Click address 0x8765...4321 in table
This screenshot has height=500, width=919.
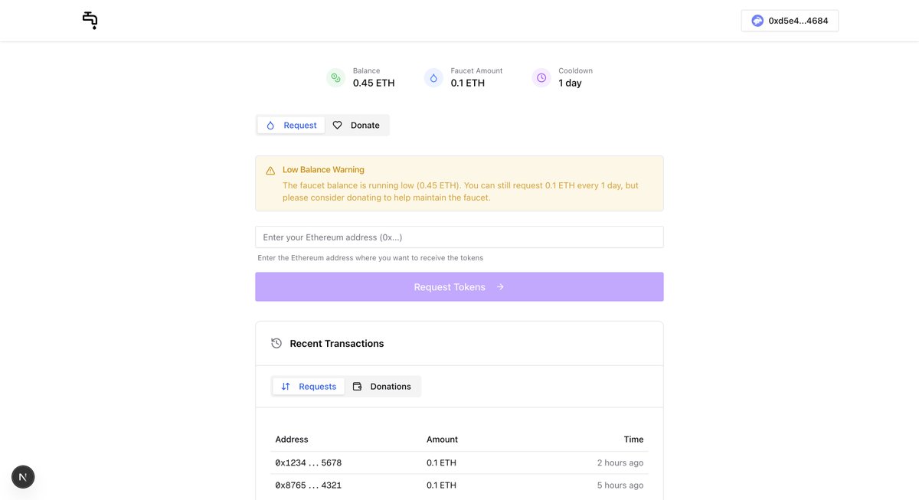309,485
